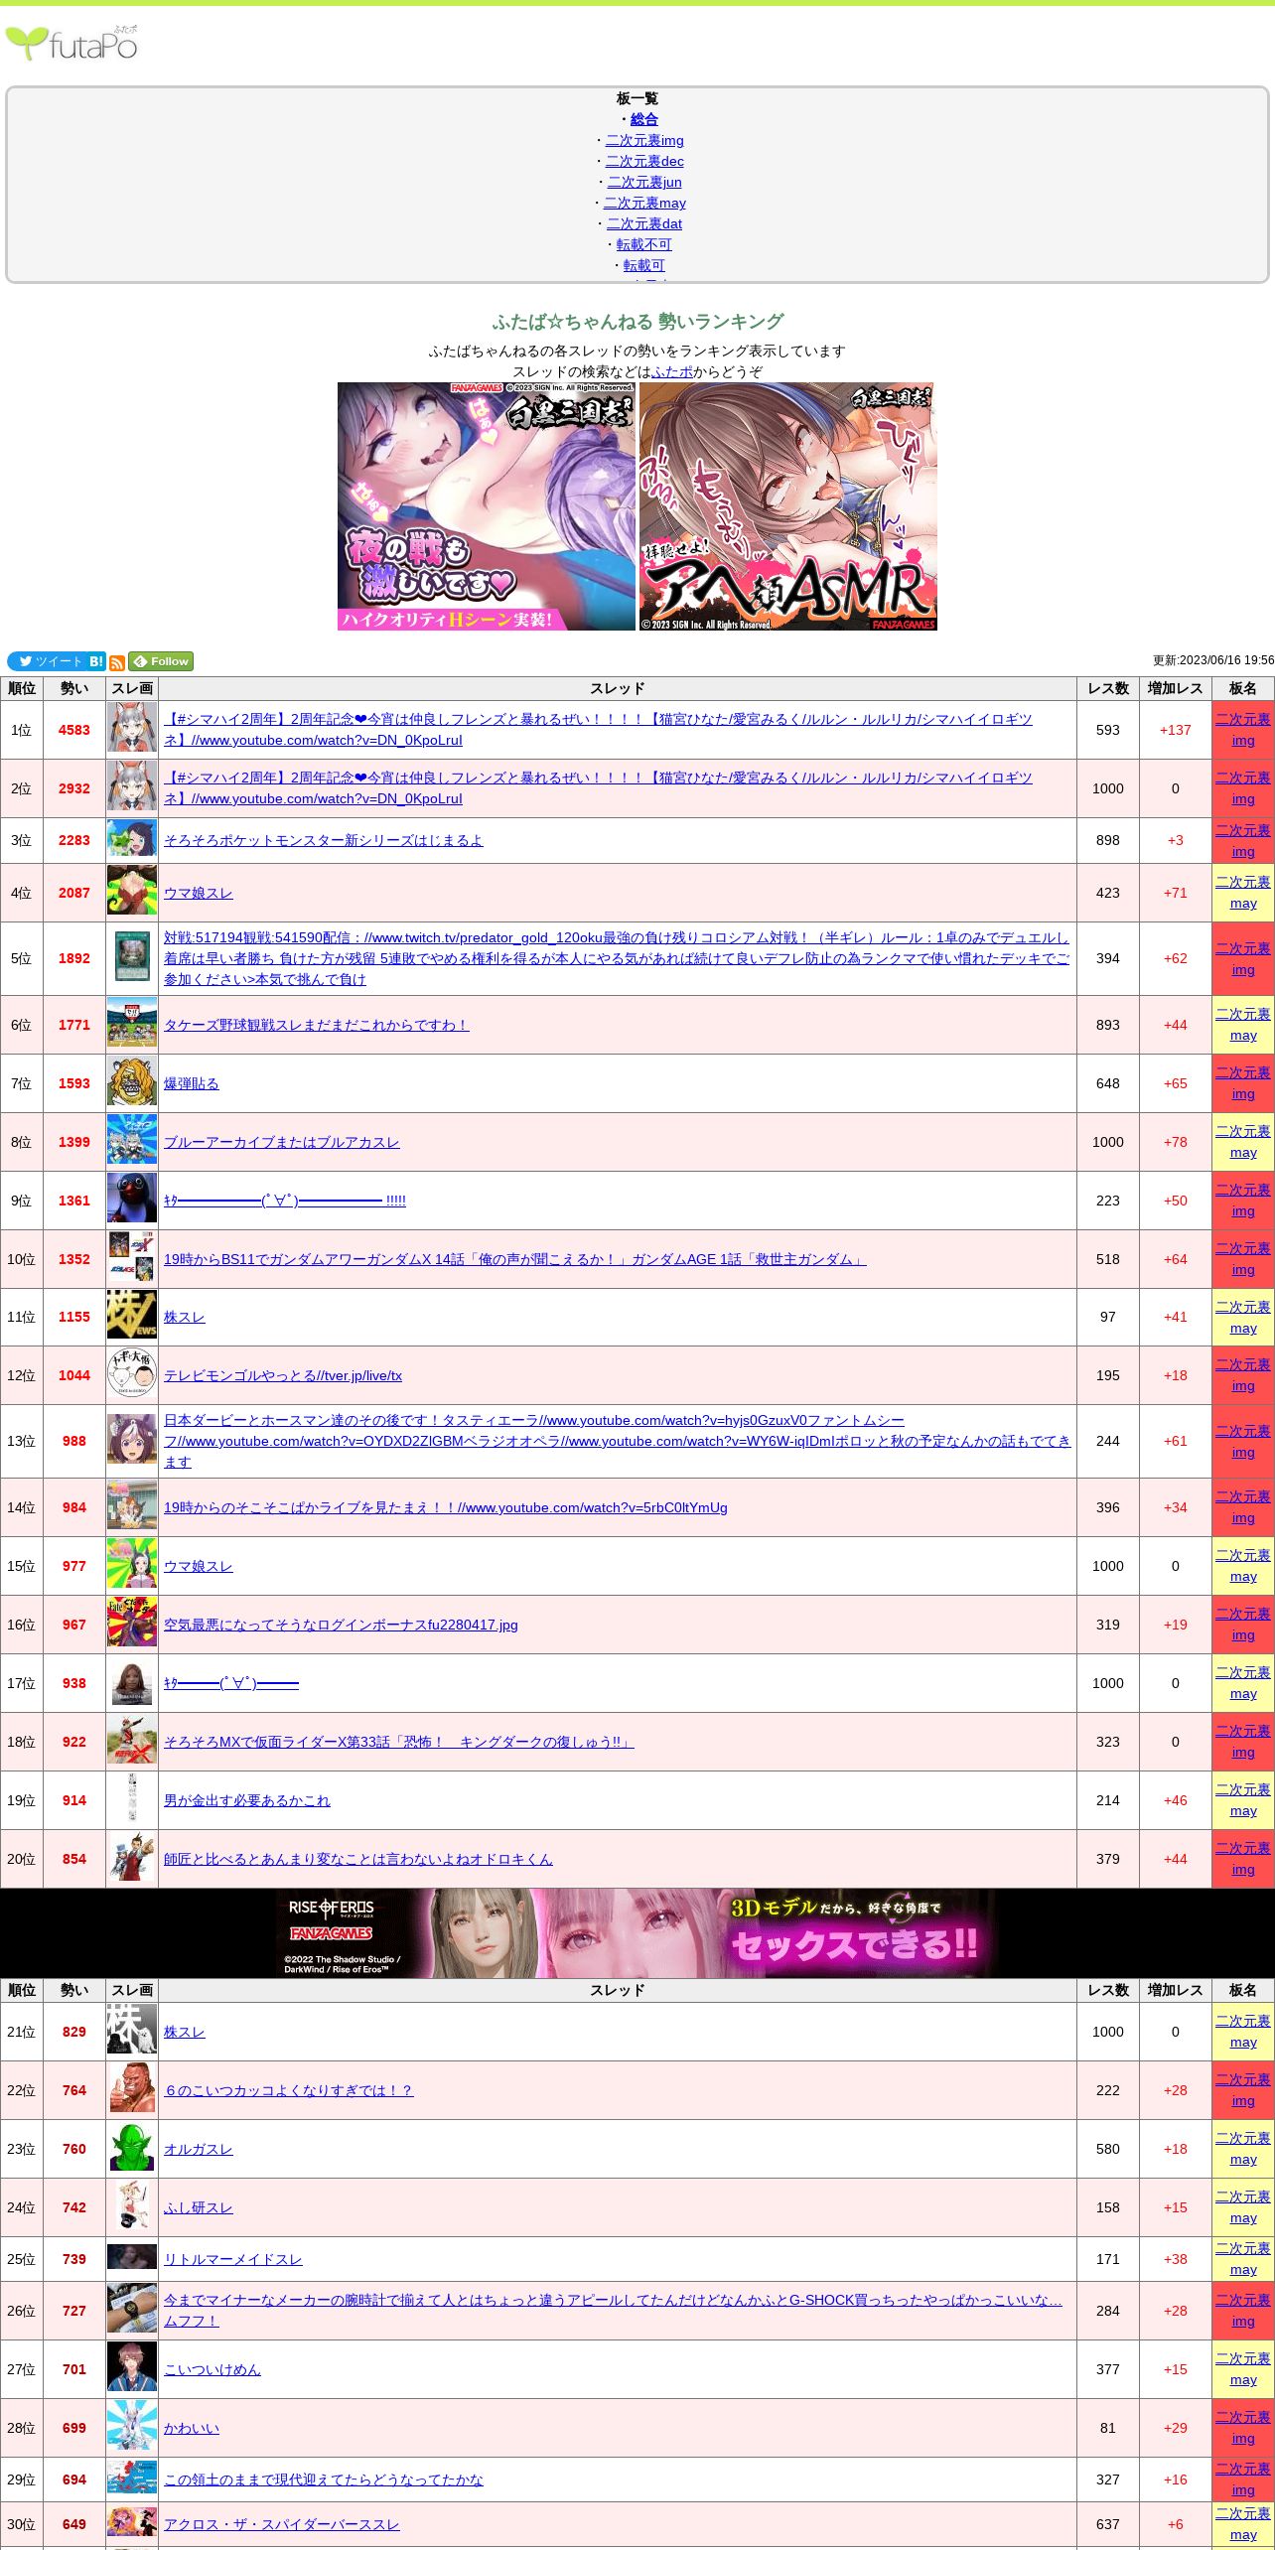
Task: Open 二次元裏img board link in rank 20 row
Action: tap(1243, 1859)
